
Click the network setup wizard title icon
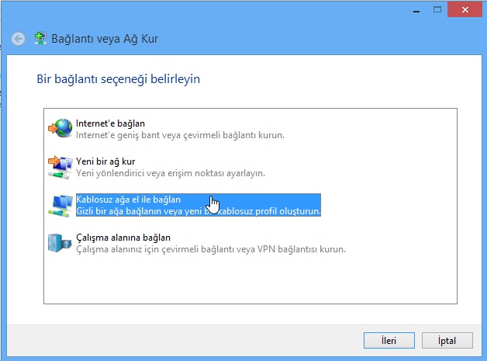click(40, 39)
